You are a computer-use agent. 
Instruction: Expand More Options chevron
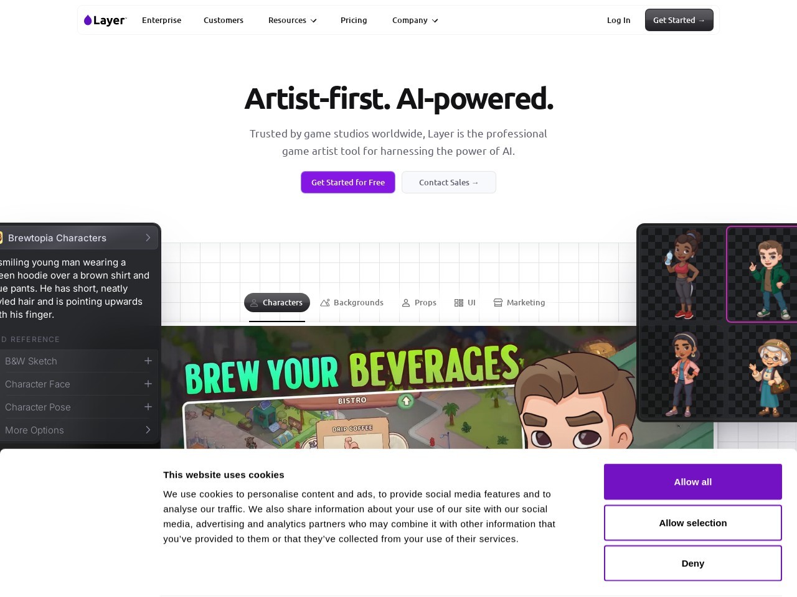tap(148, 430)
